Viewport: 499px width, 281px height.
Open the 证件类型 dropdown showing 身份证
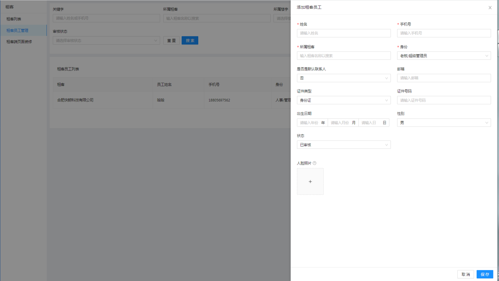pos(344,100)
